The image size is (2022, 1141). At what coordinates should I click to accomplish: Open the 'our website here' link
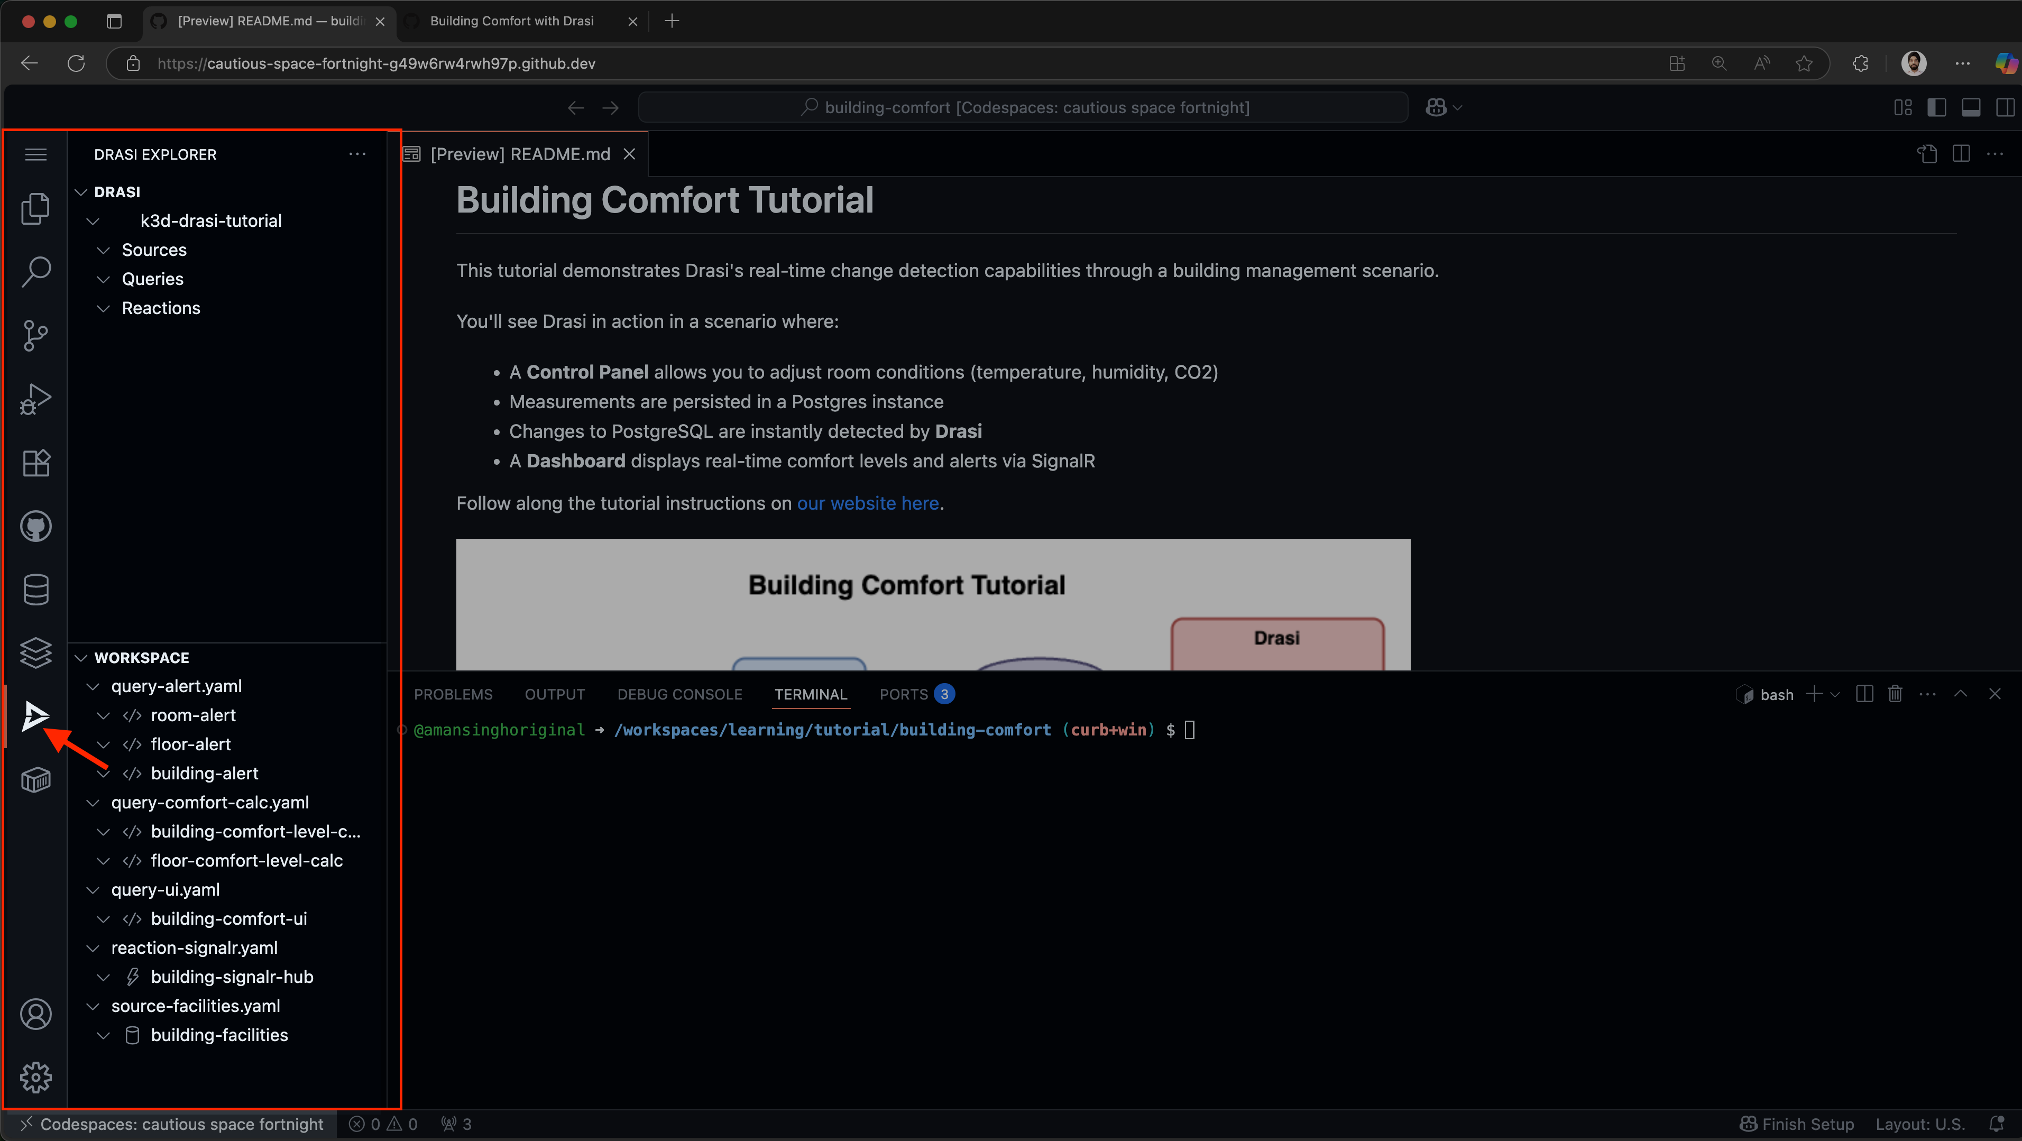(x=867, y=503)
